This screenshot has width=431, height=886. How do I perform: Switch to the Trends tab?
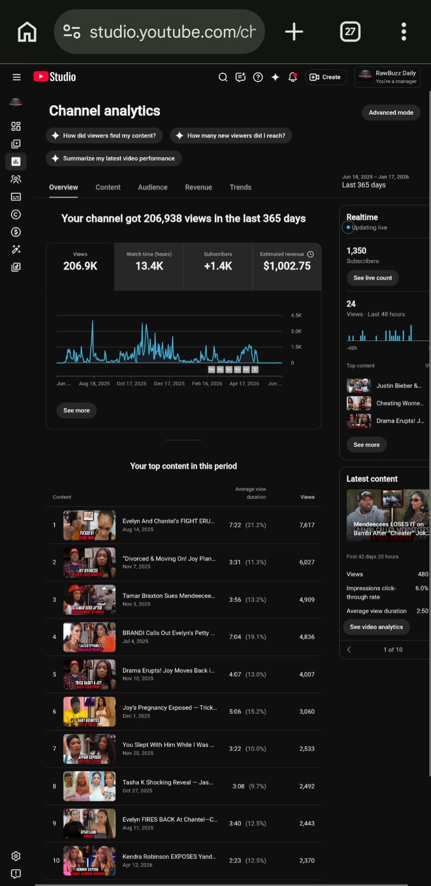pos(240,187)
